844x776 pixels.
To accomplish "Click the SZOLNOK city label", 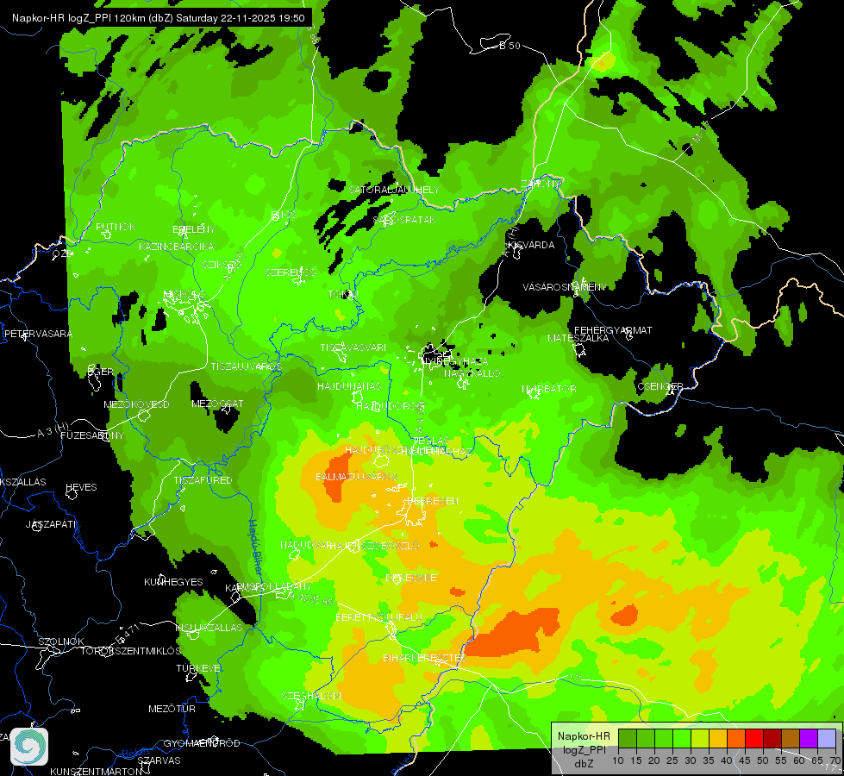I will 61,641.
